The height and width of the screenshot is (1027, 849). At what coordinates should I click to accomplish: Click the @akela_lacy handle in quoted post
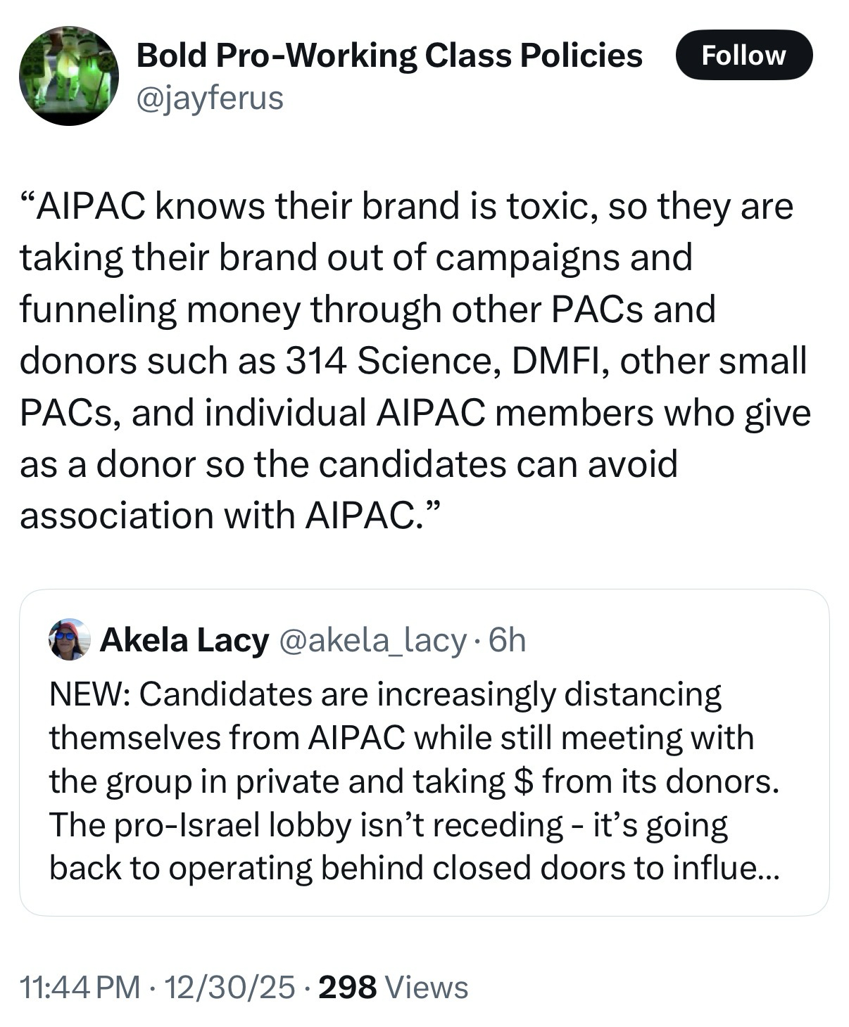click(373, 640)
